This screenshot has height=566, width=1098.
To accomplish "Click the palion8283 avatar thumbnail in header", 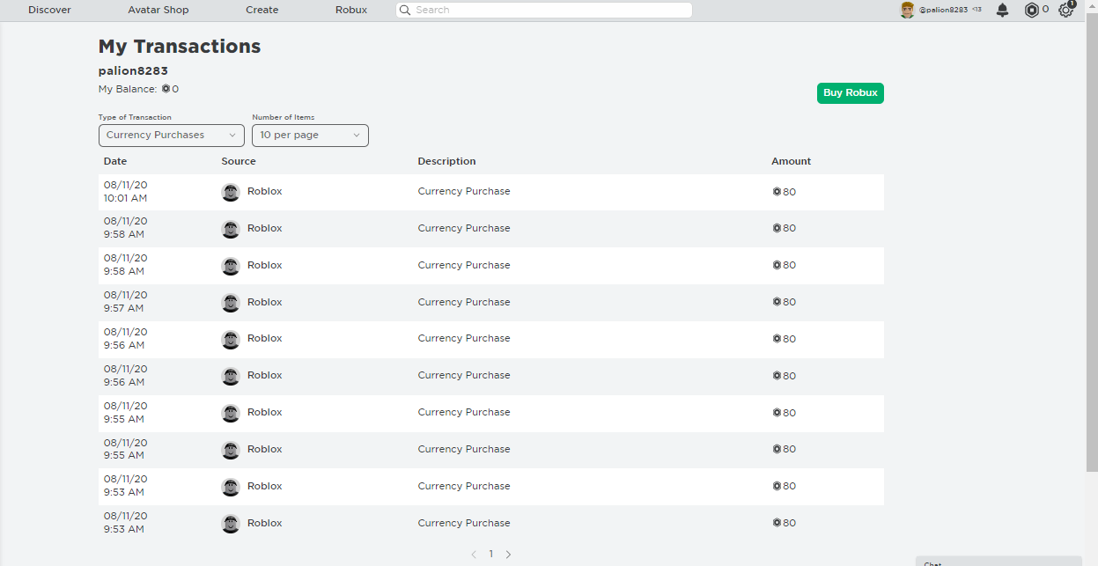I will (907, 10).
